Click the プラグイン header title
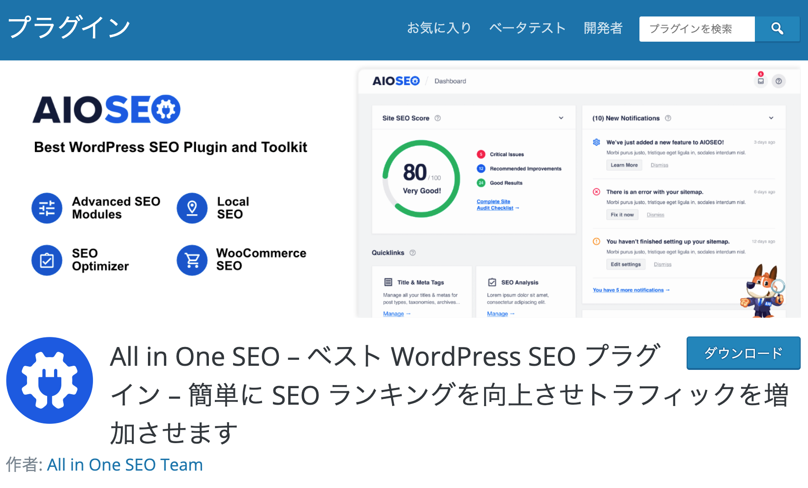Viewport: 808px width, 488px height. click(69, 27)
